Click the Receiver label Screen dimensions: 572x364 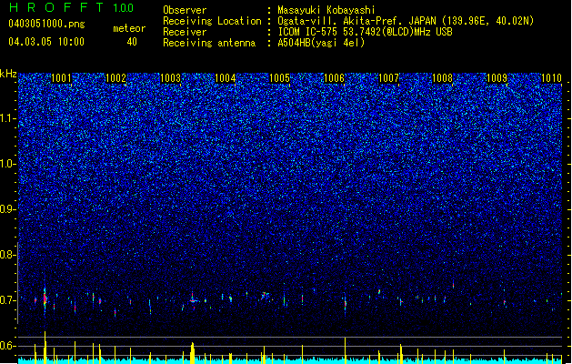(185, 32)
